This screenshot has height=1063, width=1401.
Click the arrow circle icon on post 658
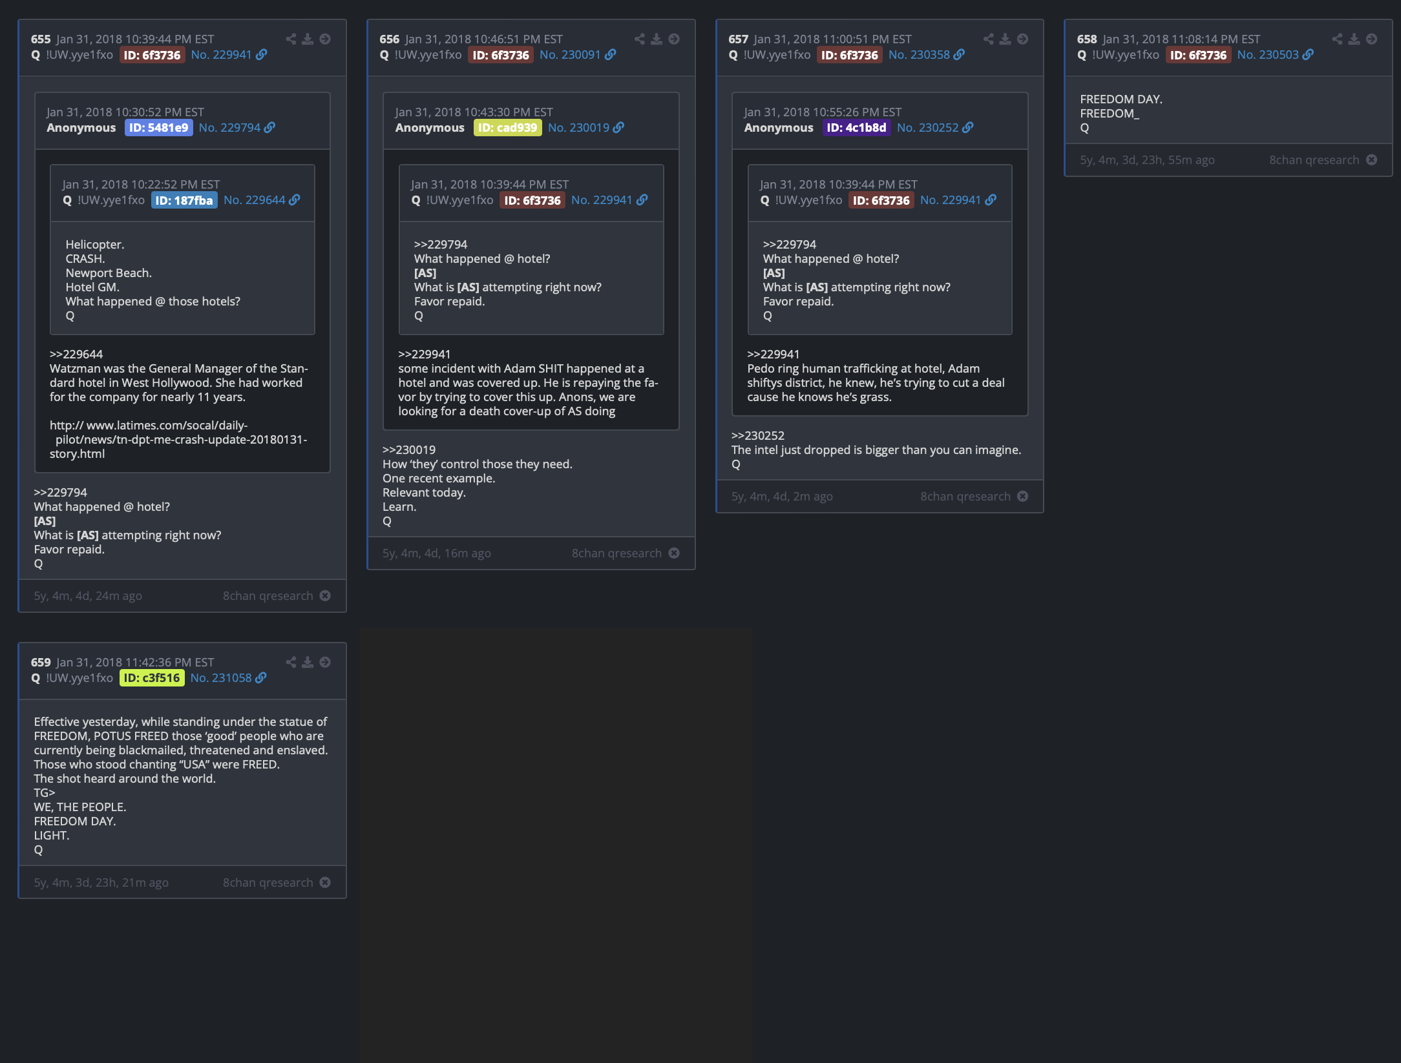click(x=1371, y=39)
